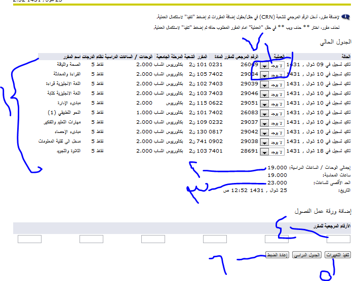The width and height of the screenshot is (357, 281).
Task: Click the CRN value 28691
Action: click(x=249, y=151)
